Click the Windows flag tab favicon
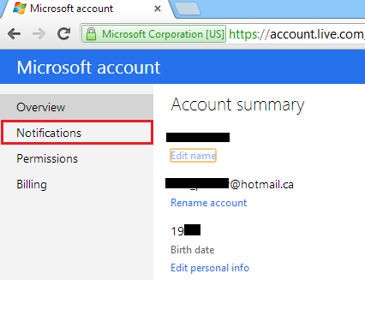 tap(20, 8)
